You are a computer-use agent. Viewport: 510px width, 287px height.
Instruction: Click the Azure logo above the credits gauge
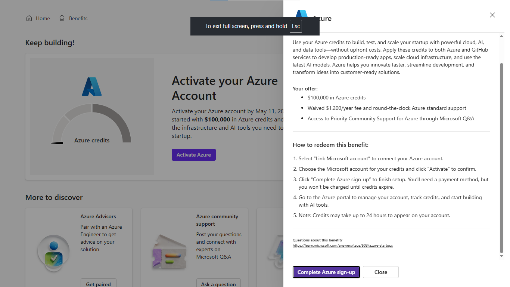tap(92, 87)
